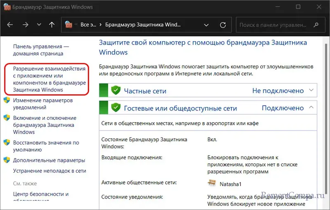Click 'Подключено' status text
Viewport: 330px width, 210px height.
[283, 108]
